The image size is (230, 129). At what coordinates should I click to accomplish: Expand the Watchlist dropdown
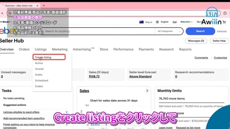pos(186,22)
